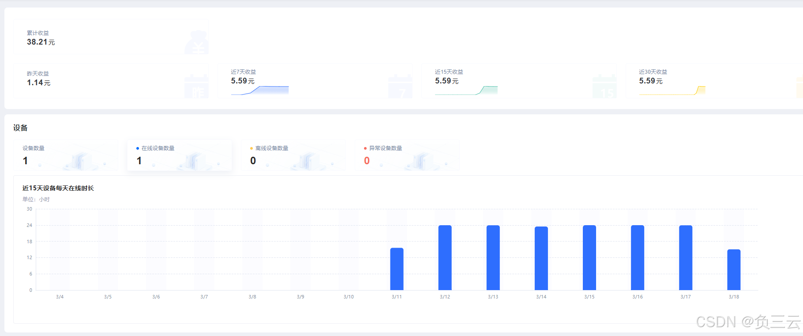Click the 3/17 bar in chart
The image size is (803, 336).
[686, 258]
